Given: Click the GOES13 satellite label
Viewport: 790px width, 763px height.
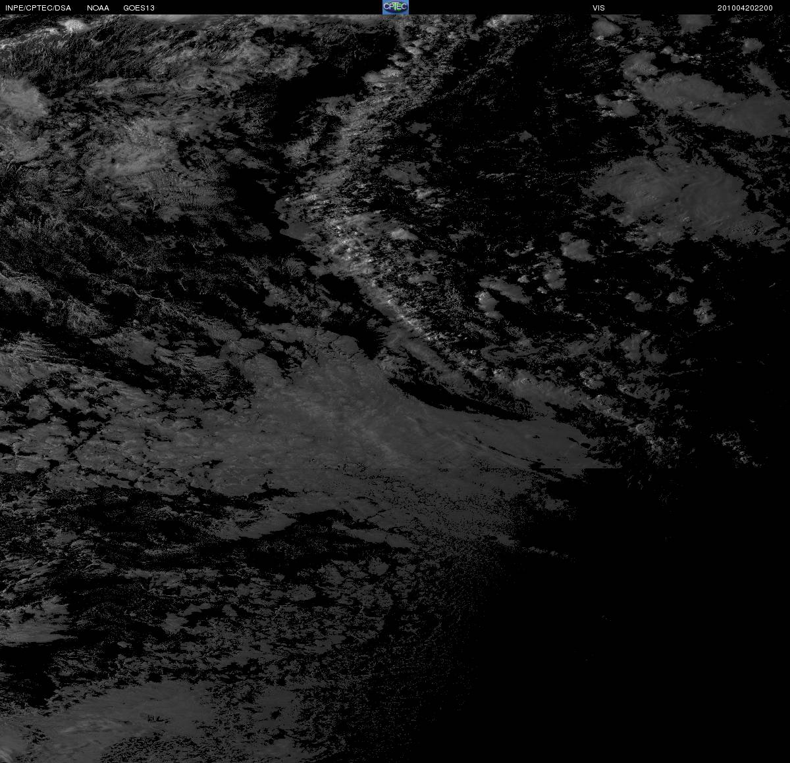Looking at the screenshot, I should coord(139,8).
